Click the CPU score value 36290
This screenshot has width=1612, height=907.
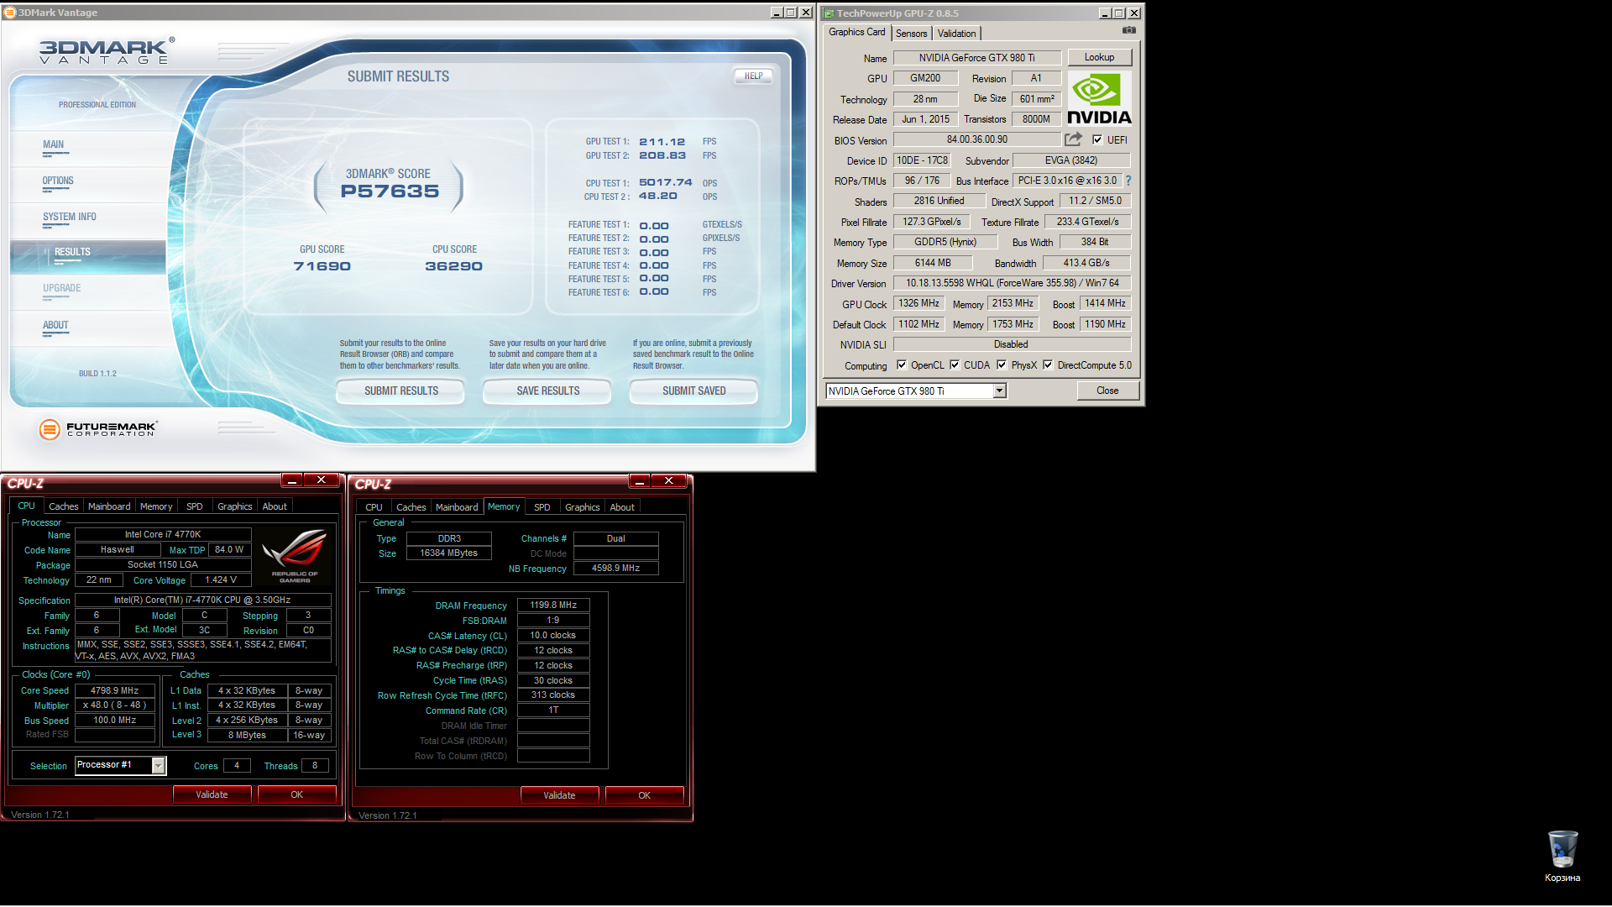(453, 266)
